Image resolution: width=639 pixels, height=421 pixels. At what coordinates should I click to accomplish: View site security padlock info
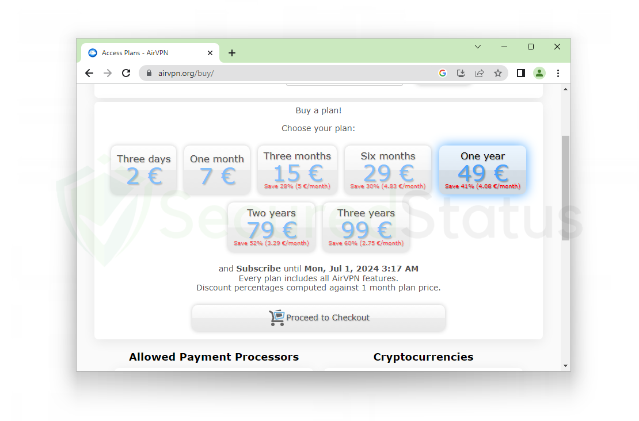coord(149,73)
